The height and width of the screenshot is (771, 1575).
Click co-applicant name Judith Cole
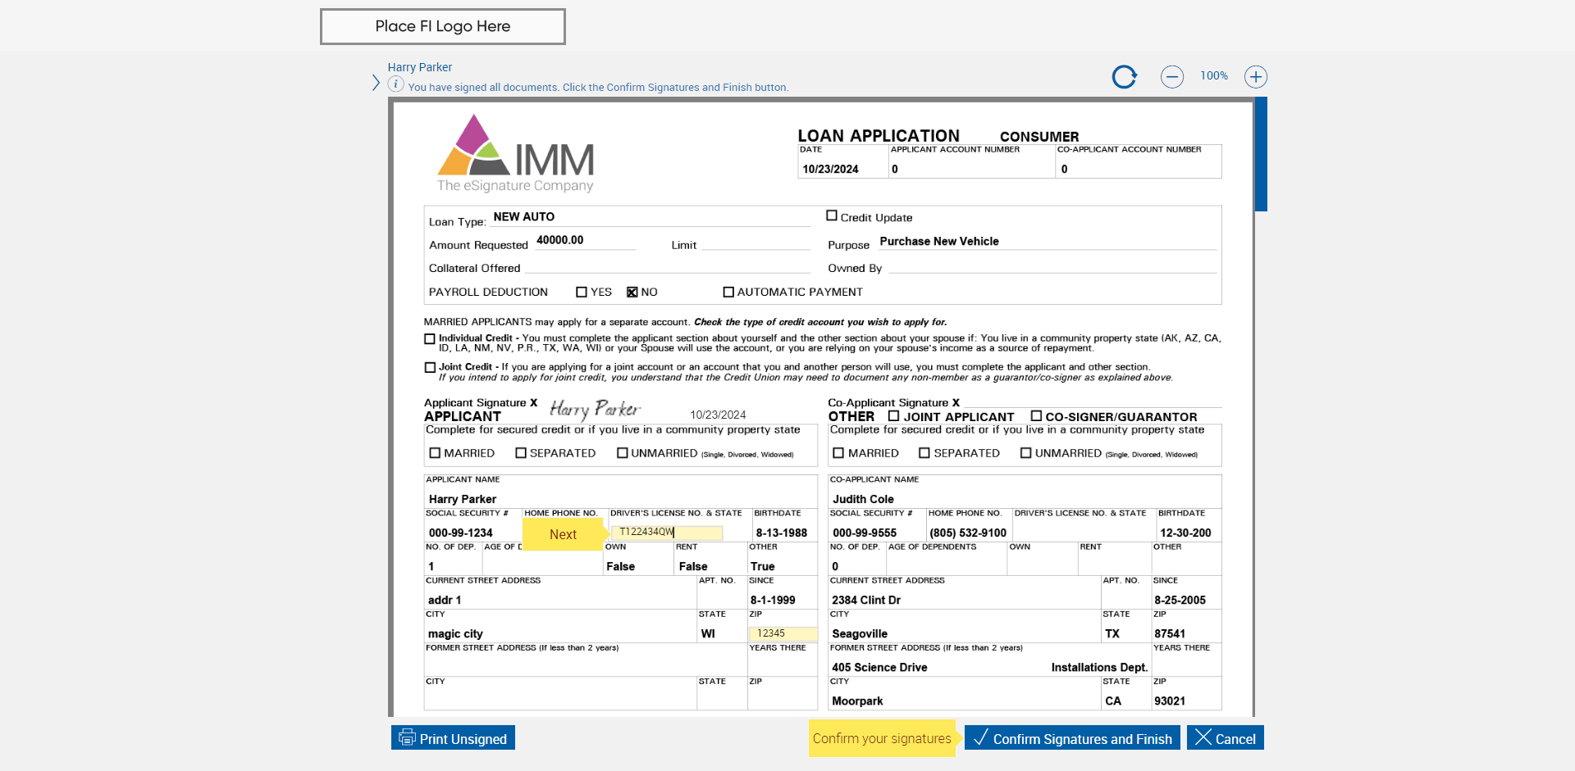click(863, 499)
